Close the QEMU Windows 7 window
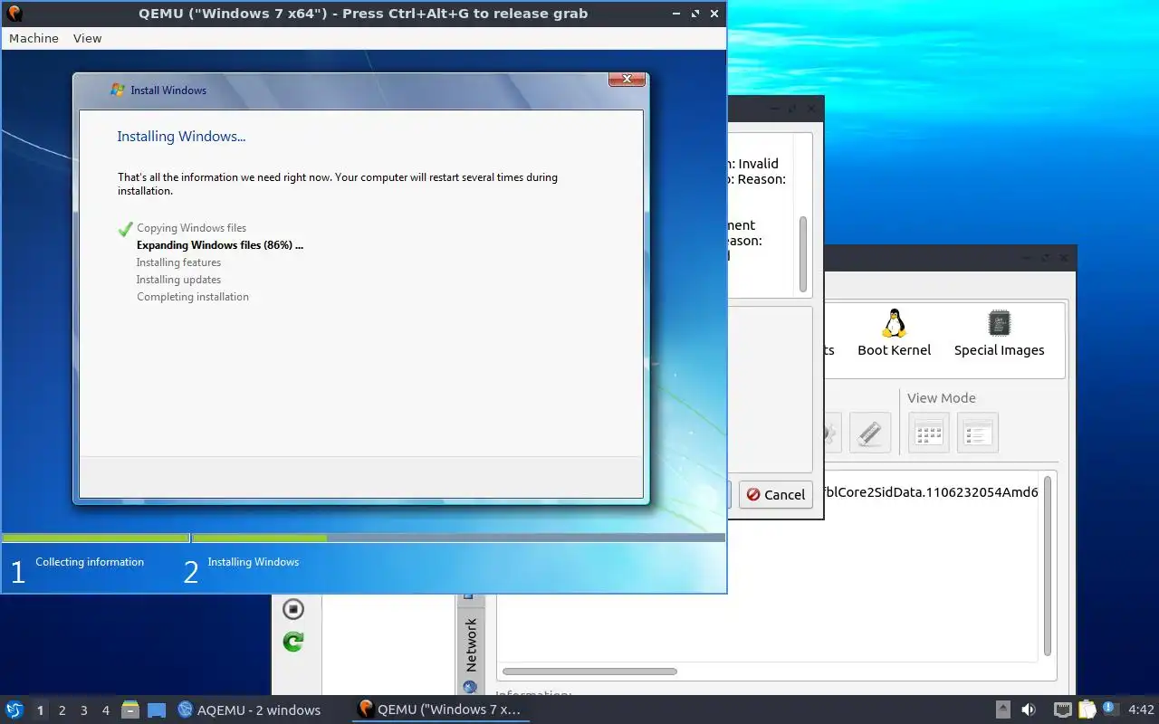The image size is (1159, 724). click(714, 14)
